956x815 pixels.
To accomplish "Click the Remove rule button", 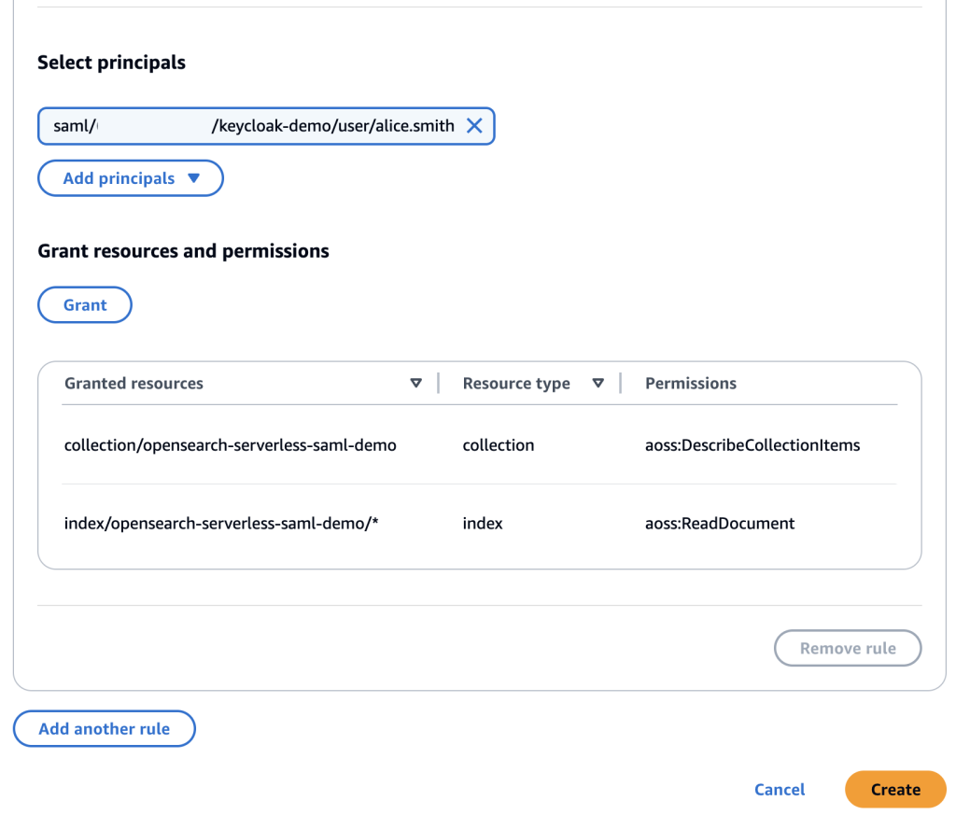I will point(848,648).
